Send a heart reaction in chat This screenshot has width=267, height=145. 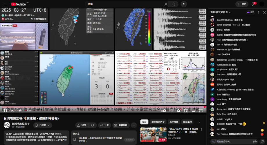pyautogui.click(x=262, y=142)
